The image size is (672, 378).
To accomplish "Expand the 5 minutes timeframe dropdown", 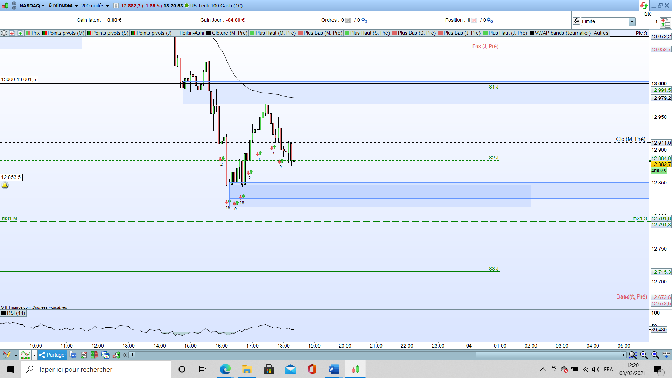I will click(63, 6).
